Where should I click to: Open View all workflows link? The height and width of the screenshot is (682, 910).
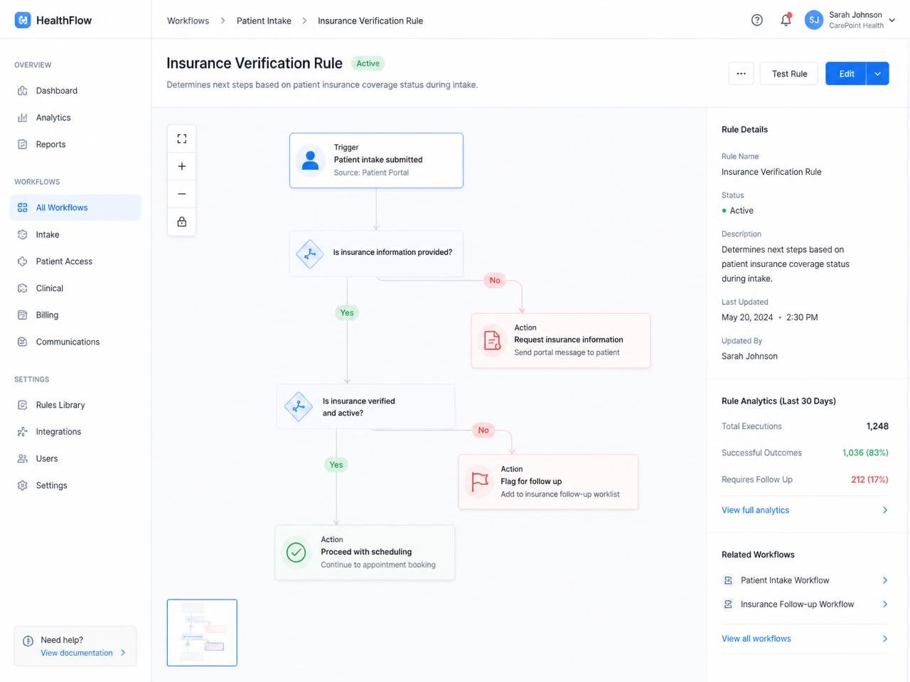(756, 639)
